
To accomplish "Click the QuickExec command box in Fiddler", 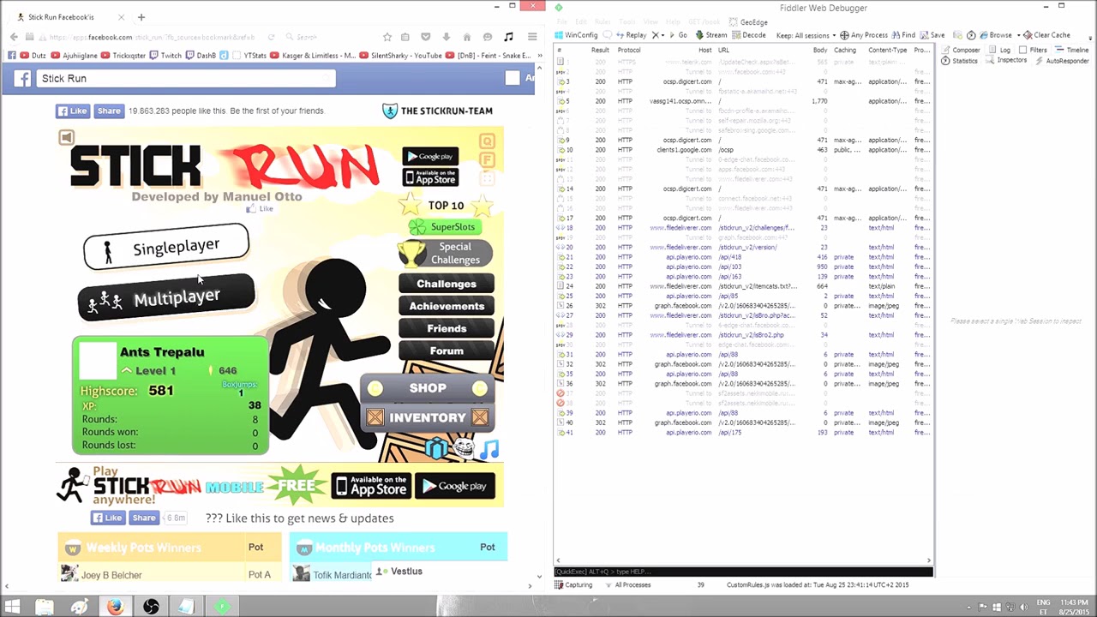I will 742,572.
